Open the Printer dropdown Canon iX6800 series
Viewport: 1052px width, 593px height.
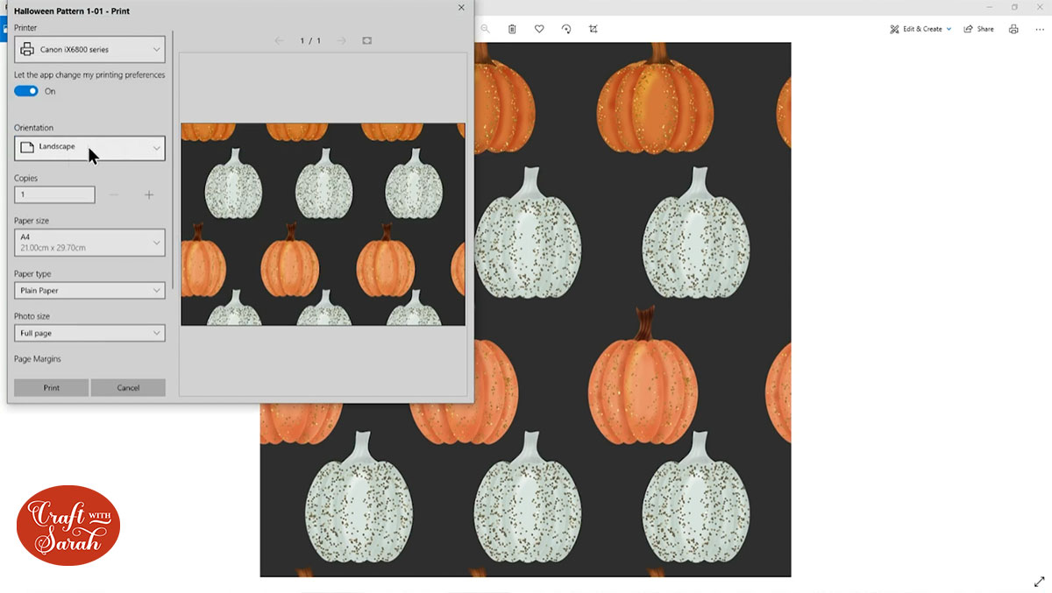click(x=89, y=49)
